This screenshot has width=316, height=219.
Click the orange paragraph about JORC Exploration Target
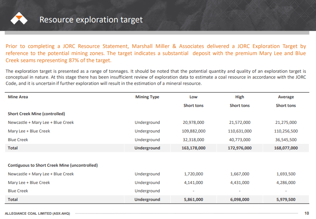pyautogui.click(x=155, y=53)
